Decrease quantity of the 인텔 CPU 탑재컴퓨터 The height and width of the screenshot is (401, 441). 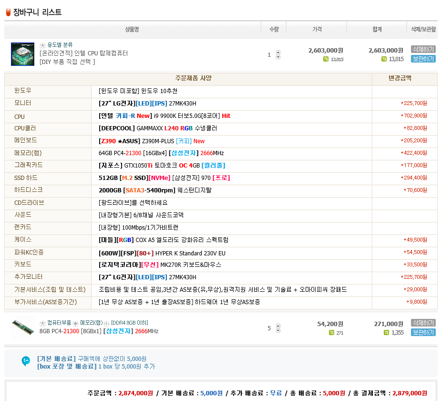coord(278,57)
